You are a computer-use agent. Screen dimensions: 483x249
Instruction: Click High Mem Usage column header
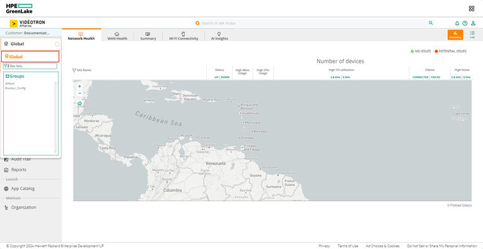point(242,72)
